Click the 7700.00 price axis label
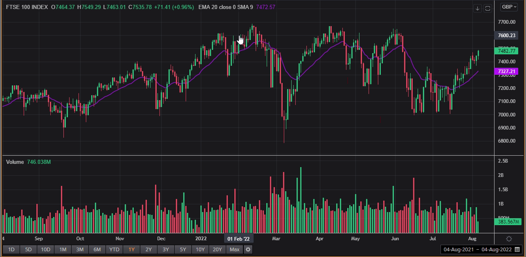 (506, 22)
